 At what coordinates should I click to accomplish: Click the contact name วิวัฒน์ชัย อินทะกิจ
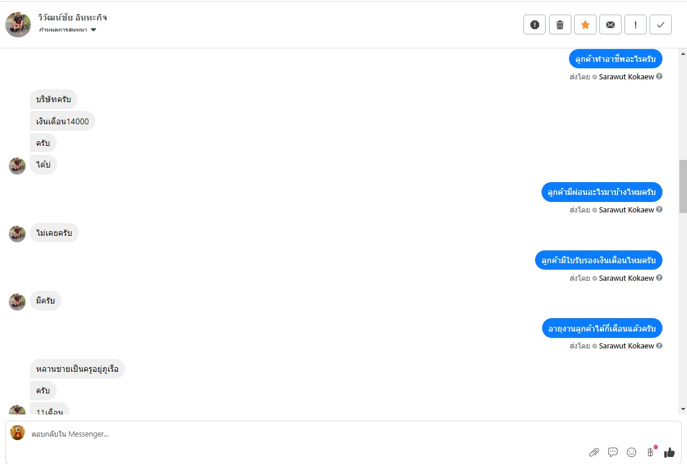tap(72, 18)
